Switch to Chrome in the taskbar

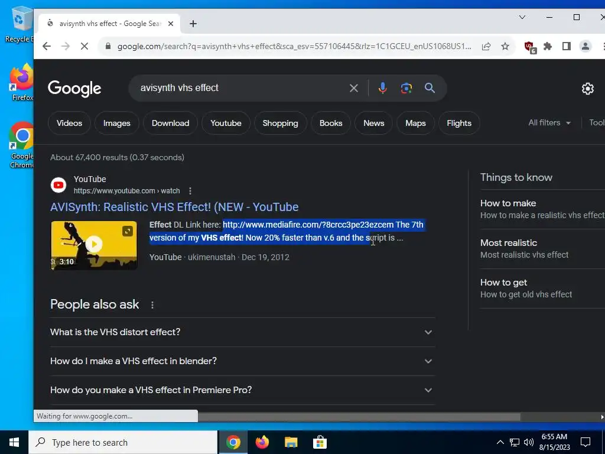click(x=233, y=442)
